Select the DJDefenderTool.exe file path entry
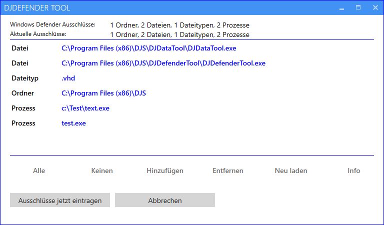Image resolution: width=384 pixels, height=225 pixels. 163,63
